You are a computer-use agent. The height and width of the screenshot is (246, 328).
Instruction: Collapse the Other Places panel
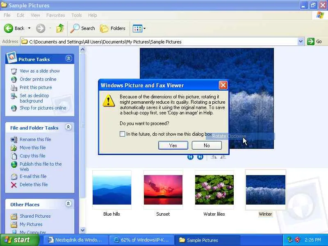[68, 203]
